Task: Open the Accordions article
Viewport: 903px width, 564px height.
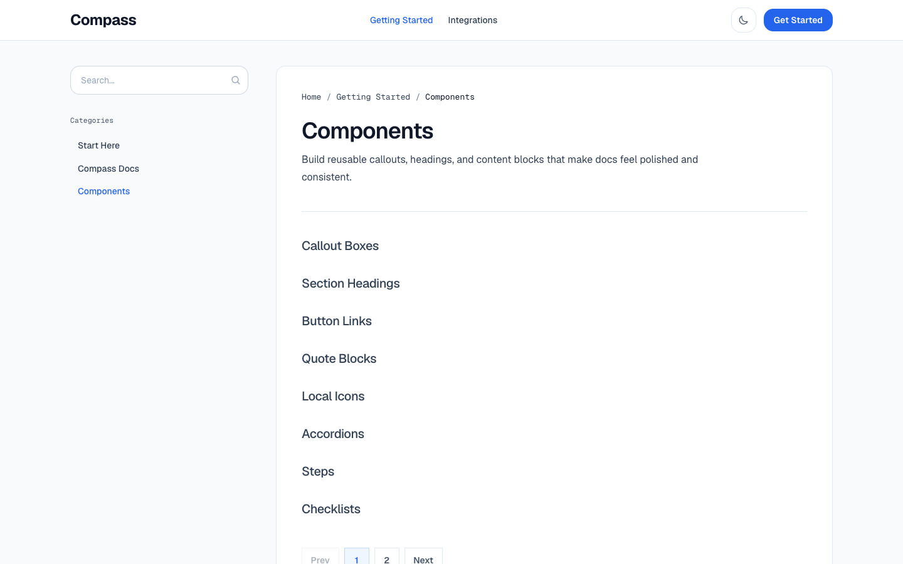Action: [333, 434]
